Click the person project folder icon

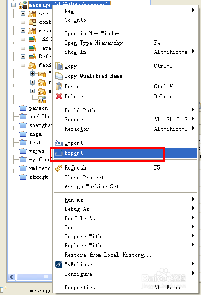click(x=23, y=108)
